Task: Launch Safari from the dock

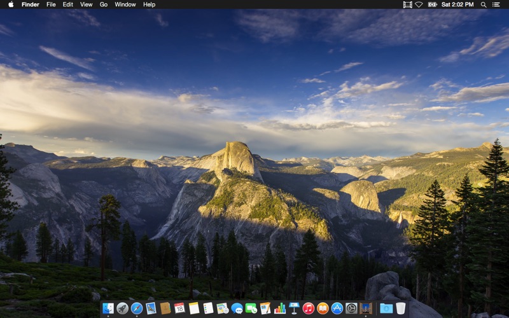Action: (136, 308)
